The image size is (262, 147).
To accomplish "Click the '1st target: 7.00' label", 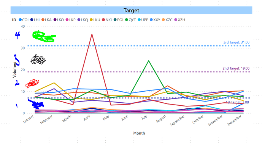I will pyautogui.click(x=237, y=102).
